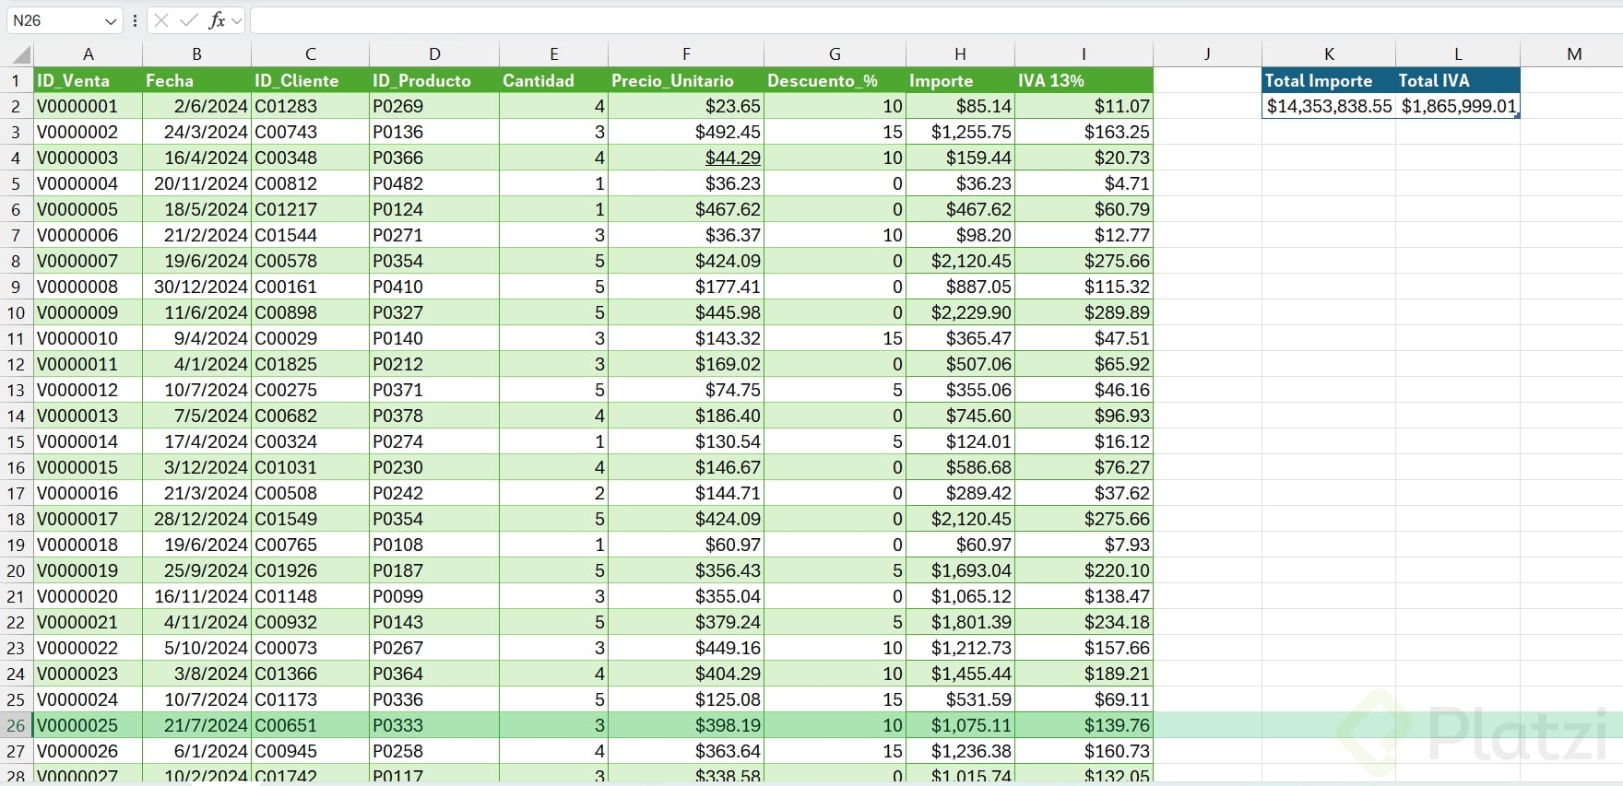1623x786 pixels.
Task: Select column F header
Action: click(686, 54)
